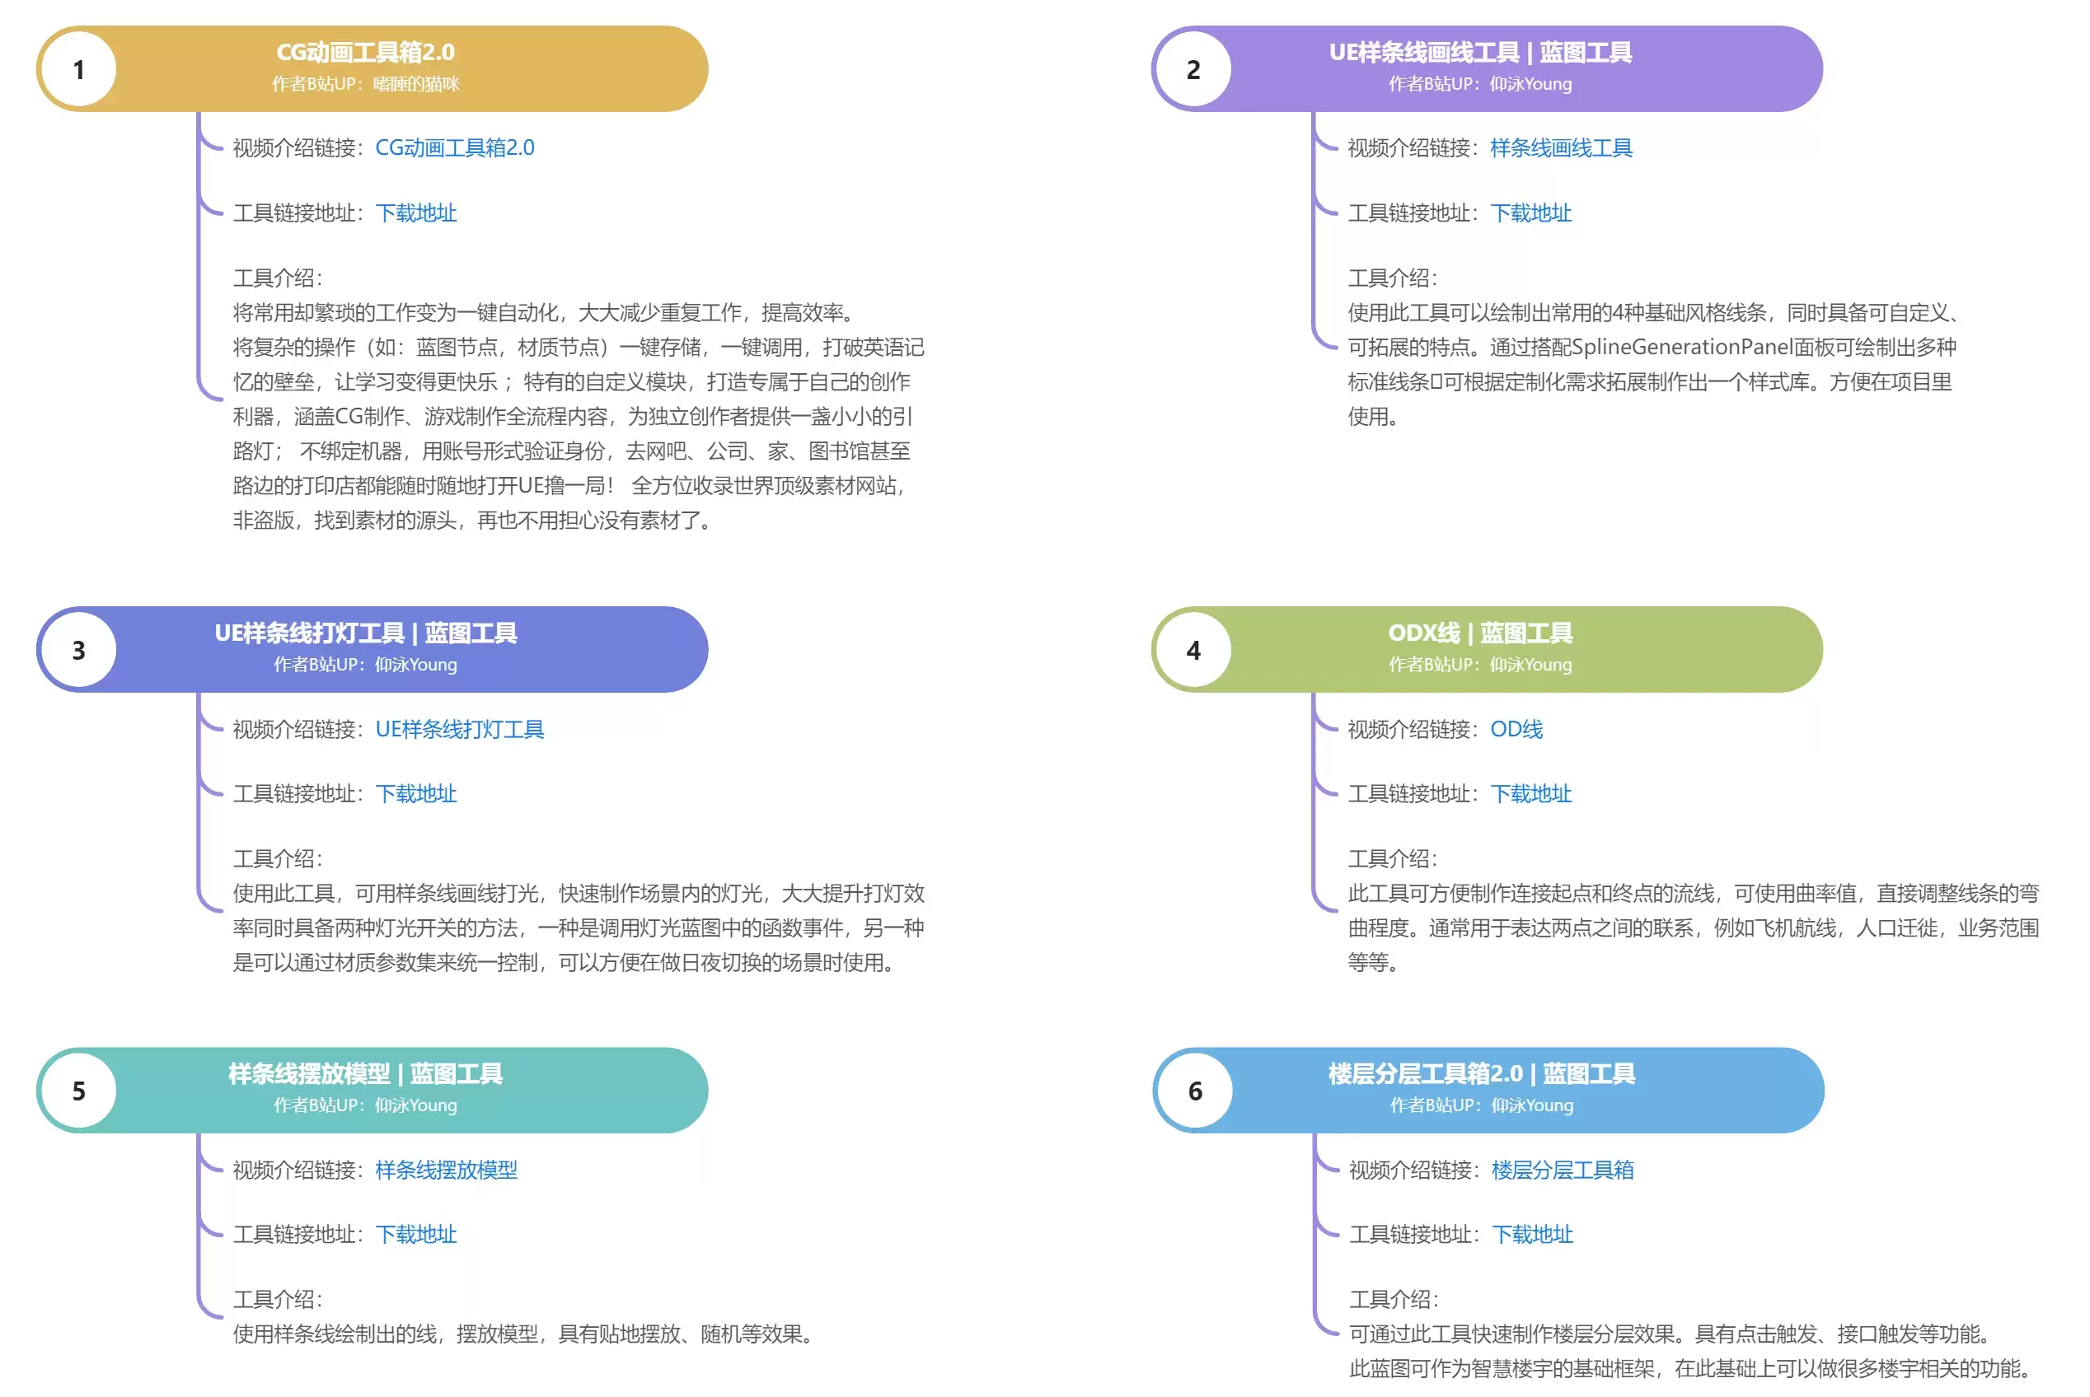Image resolution: width=2090 pixels, height=1397 pixels.
Task: Open 下载地址 link in CG动画工具箱2.0 card
Action: [416, 213]
